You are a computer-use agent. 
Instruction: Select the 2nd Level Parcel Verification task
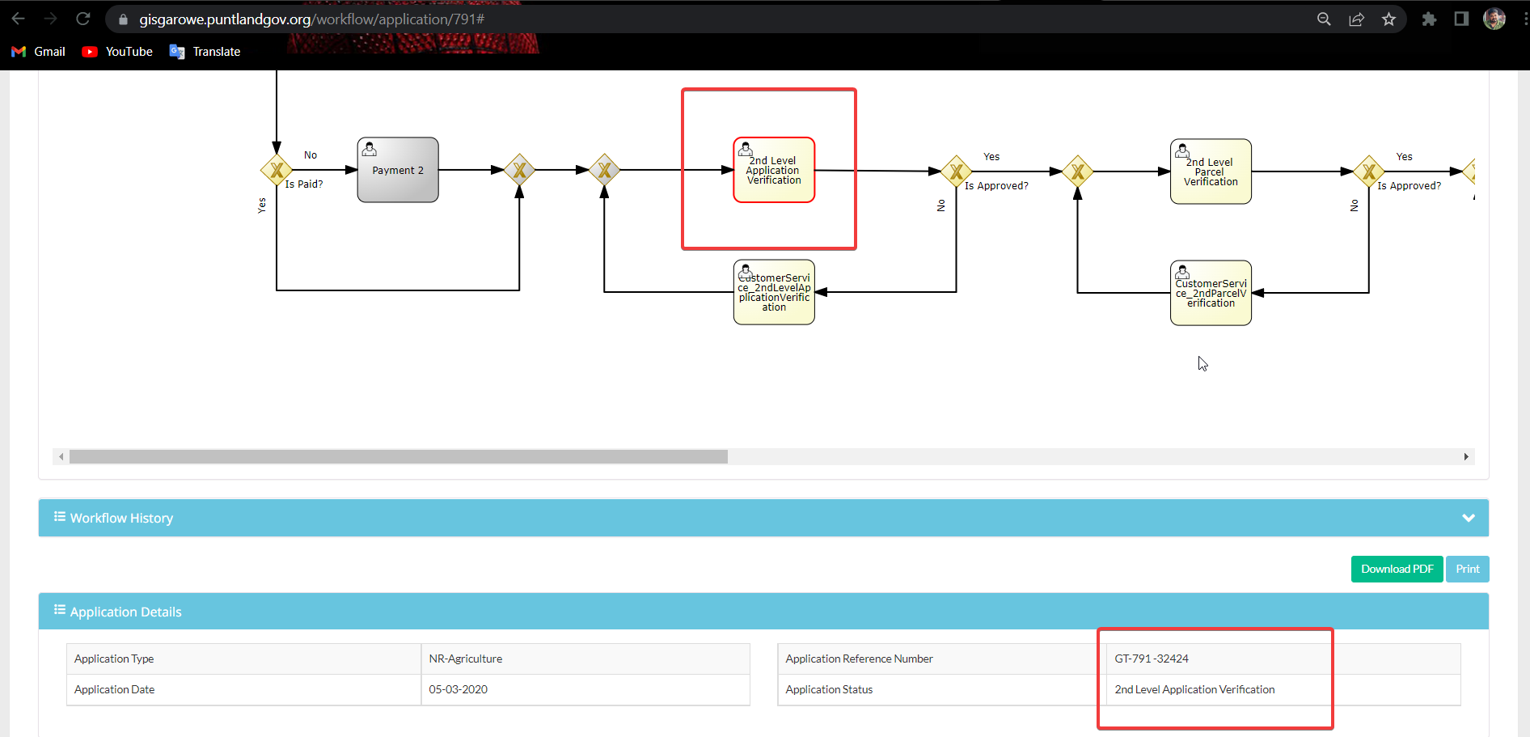[x=1211, y=172]
